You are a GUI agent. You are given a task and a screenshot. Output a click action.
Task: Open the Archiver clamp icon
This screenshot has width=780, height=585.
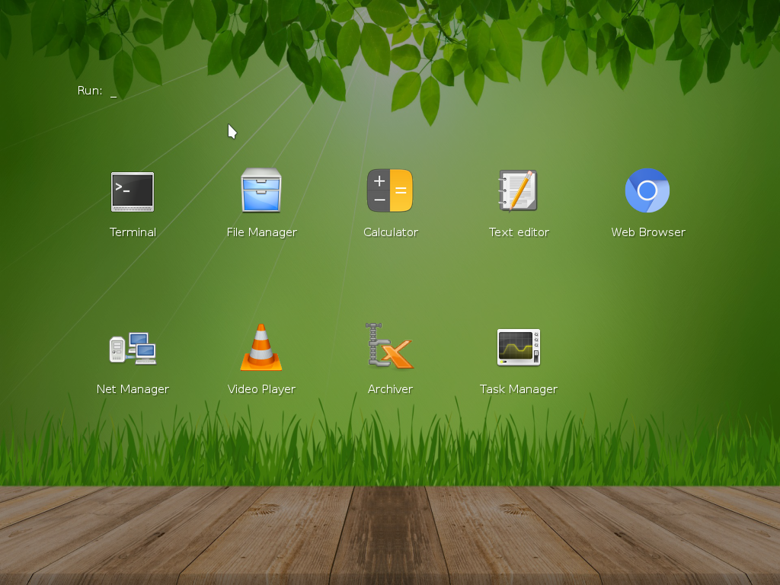tap(390, 347)
